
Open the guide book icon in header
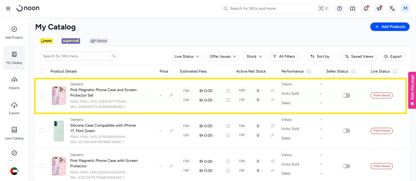click(x=353, y=9)
